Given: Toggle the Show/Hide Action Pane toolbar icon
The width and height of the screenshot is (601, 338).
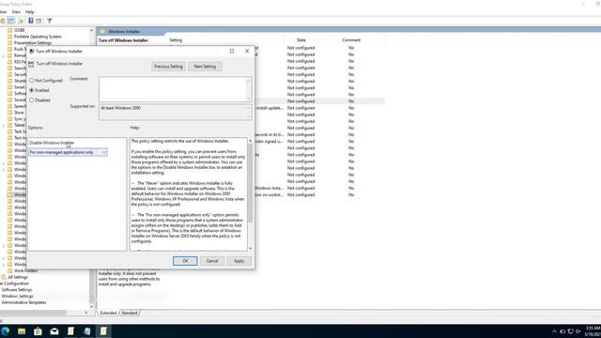Looking at the screenshot, I should coord(39,21).
